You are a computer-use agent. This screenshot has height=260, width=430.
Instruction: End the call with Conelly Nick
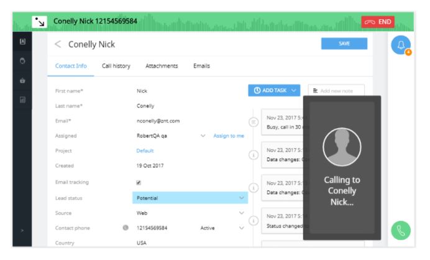(x=378, y=22)
